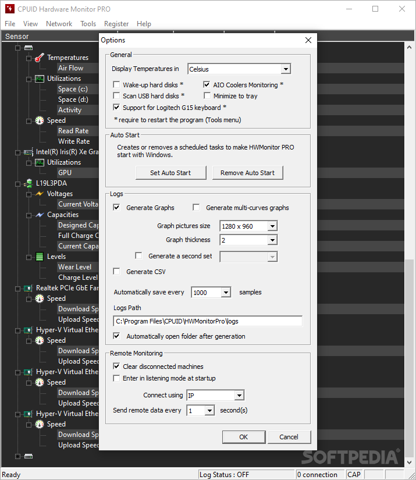Check Enter in listening mode at startup
The height and width of the screenshot is (480, 416).
(x=116, y=378)
